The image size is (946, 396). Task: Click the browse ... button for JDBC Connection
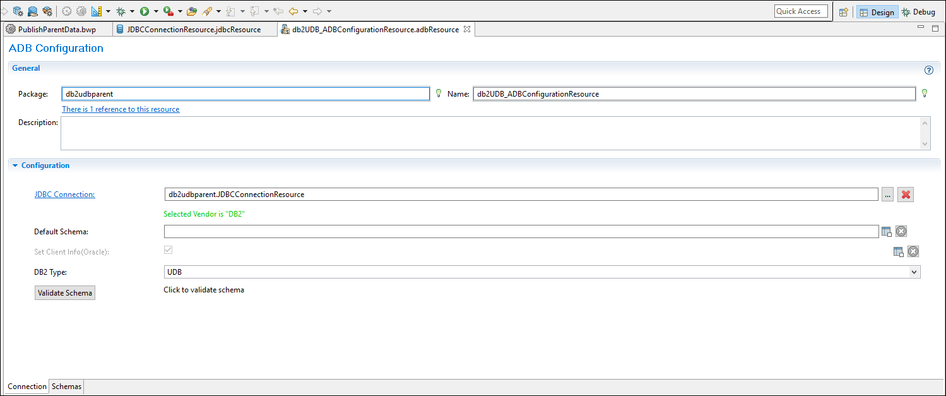(888, 195)
